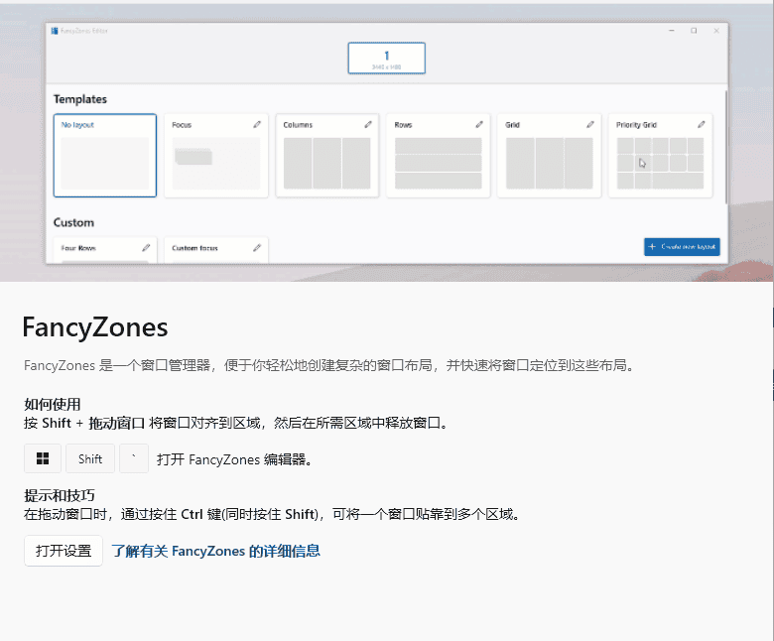Viewport: 774px width, 641px height.
Task: Edit the Custom focus layout pencil
Action: (x=257, y=248)
